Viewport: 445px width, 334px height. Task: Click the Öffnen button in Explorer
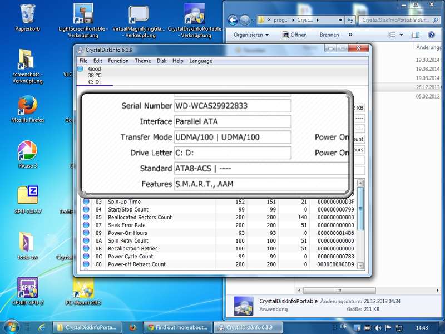click(294, 35)
